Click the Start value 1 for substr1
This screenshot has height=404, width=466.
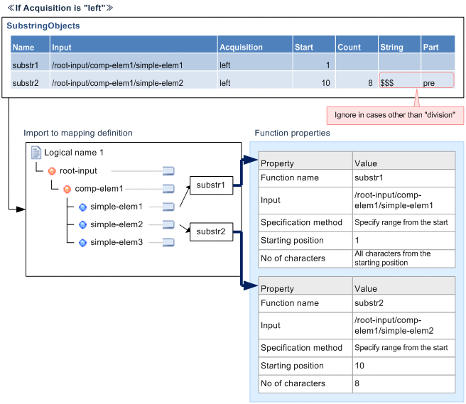point(314,62)
